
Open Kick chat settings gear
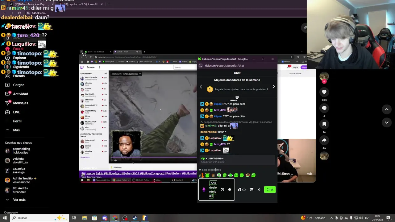[259, 190]
